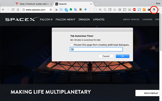162x101 pixels.
Task: Go to CAREERS link
Action: 147,19
